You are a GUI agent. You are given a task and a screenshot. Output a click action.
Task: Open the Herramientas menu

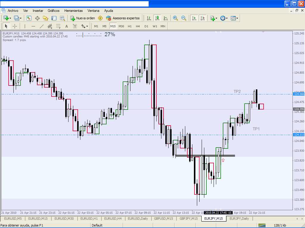tap(73, 11)
